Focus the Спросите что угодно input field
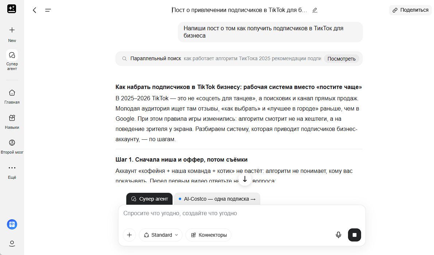This screenshot has width=434, height=255. (x=242, y=213)
